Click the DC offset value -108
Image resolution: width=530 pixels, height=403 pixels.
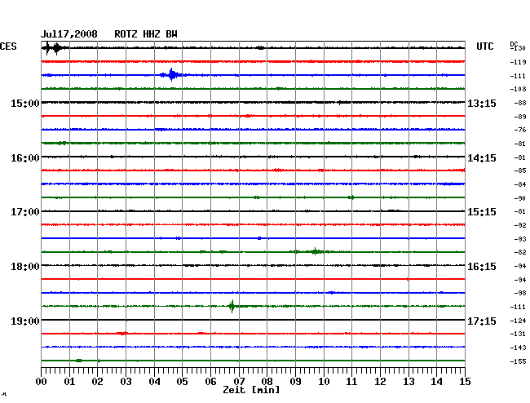click(x=518, y=89)
